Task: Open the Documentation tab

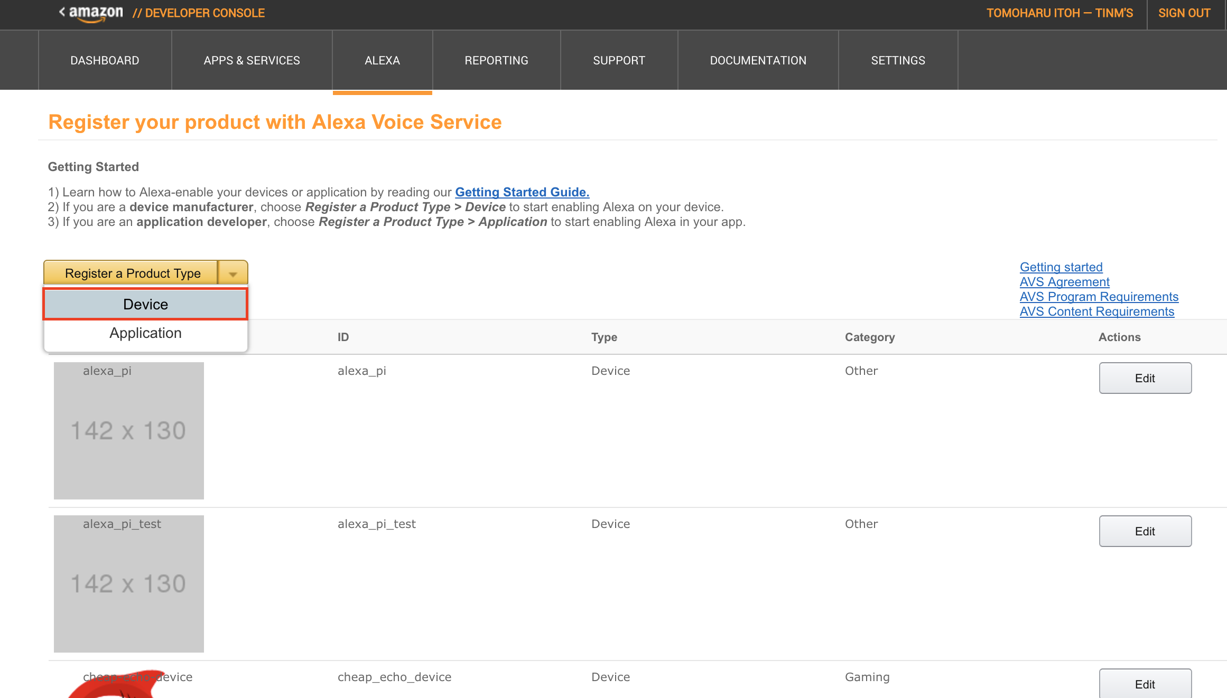Action: tap(758, 60)
